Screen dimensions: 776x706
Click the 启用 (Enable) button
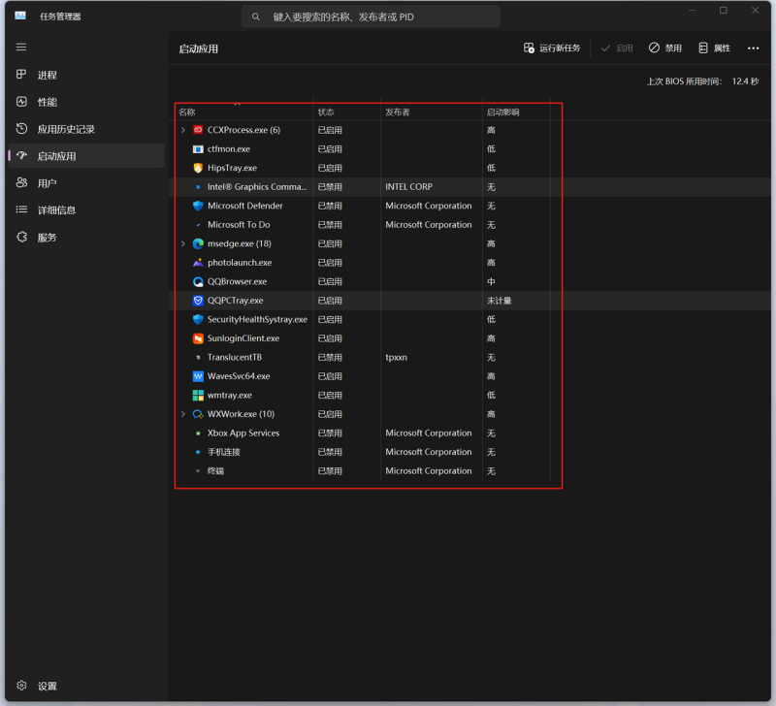coord(617,48)
